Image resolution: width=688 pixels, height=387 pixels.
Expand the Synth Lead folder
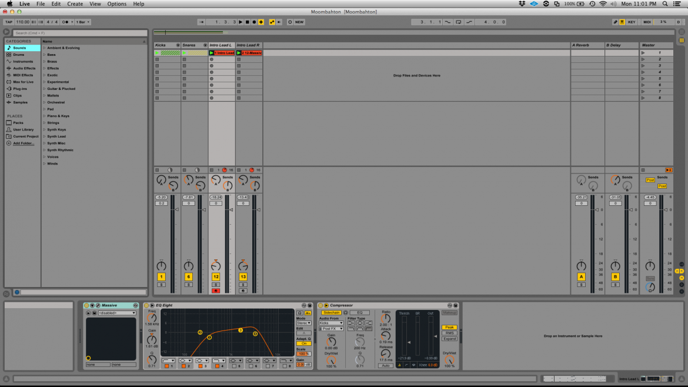tap(44, 136)
